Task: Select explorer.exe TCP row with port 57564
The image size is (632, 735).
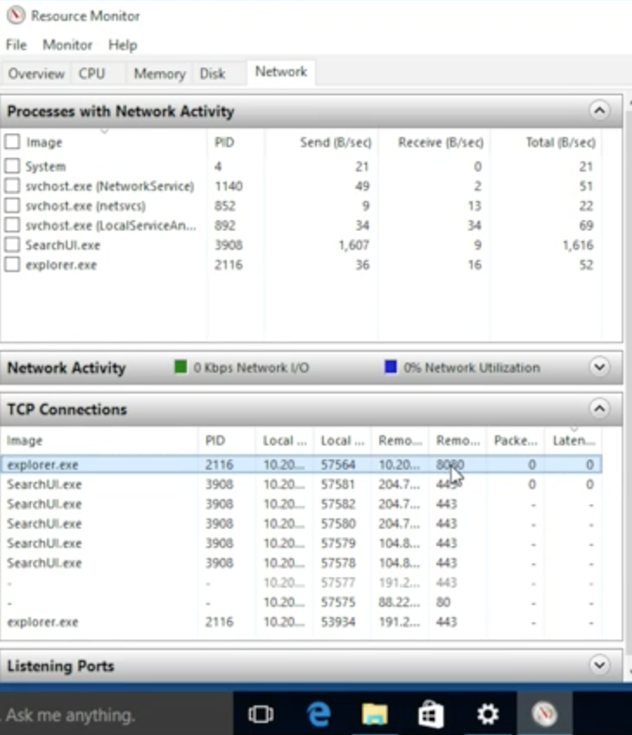Action: pyautogui.click(x=301, y=465)
